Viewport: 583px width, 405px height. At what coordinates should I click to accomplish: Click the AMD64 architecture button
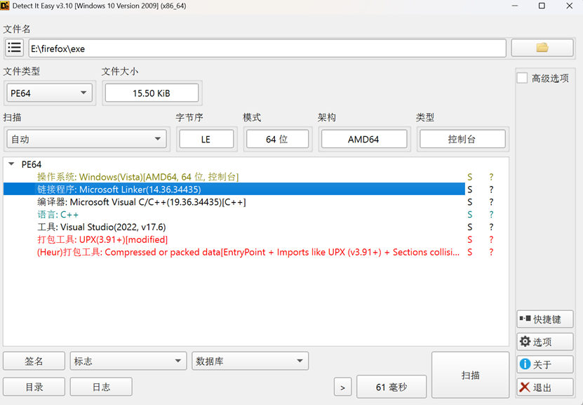363,139
